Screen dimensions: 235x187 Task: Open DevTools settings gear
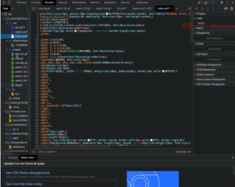pos(222,3)
